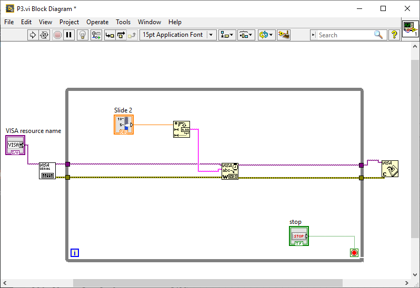Toggle Highlight Execution light bulb
Image resolution: width=420 pixels, height=288 pixels.
click(x=82, y=35)
